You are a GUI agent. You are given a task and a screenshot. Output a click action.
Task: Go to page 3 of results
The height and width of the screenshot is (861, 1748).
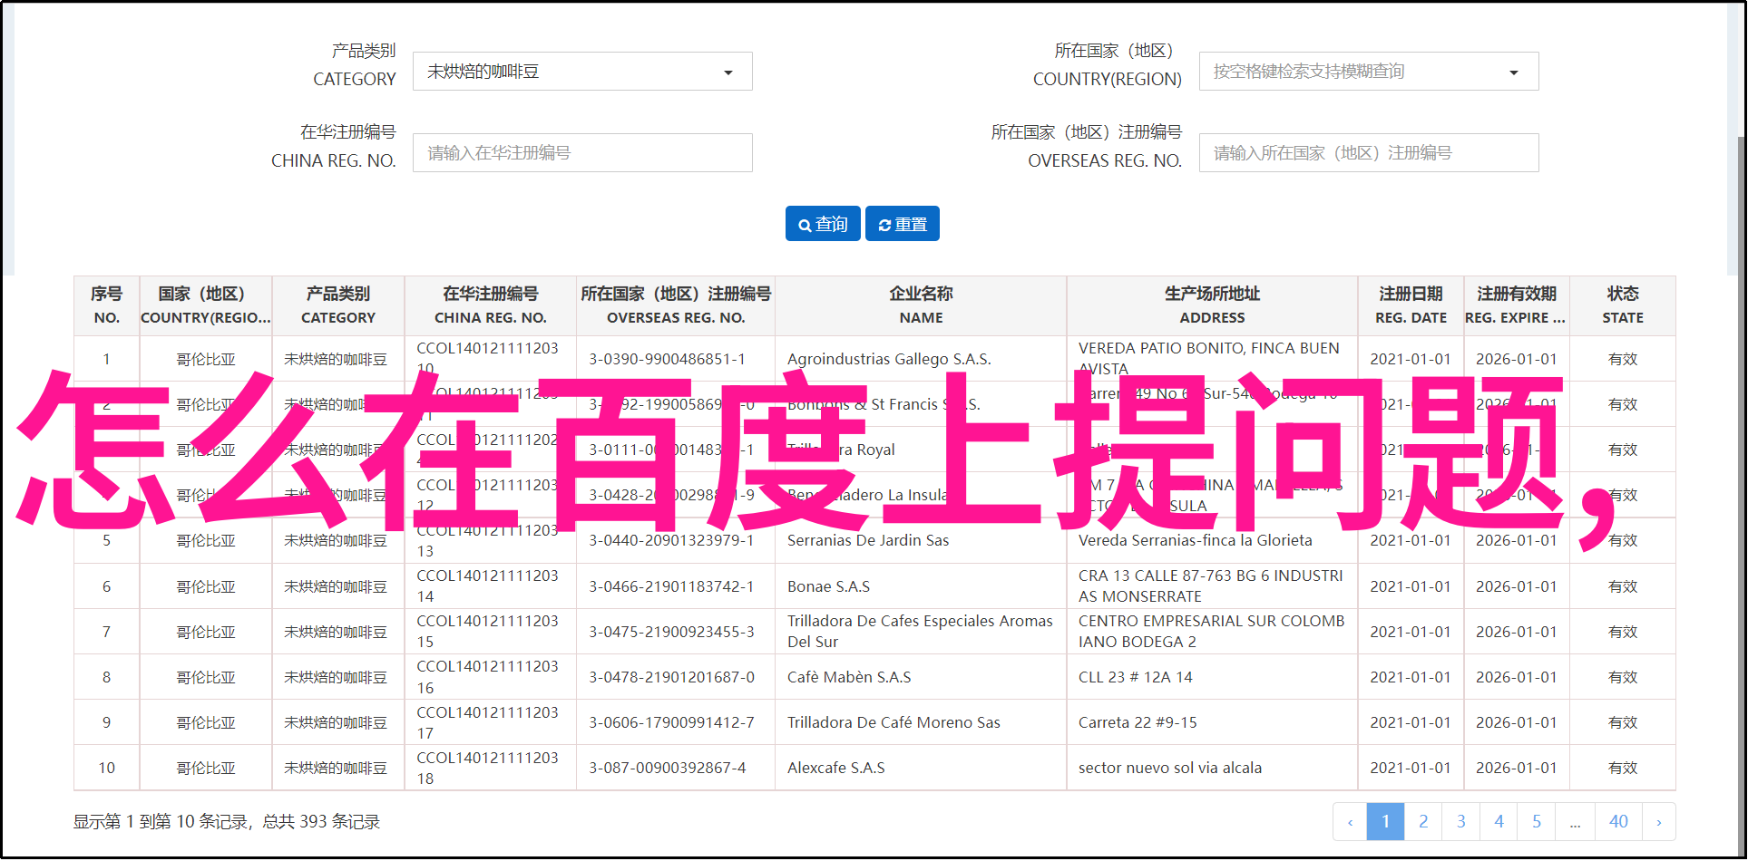[x=1461, y=822]
